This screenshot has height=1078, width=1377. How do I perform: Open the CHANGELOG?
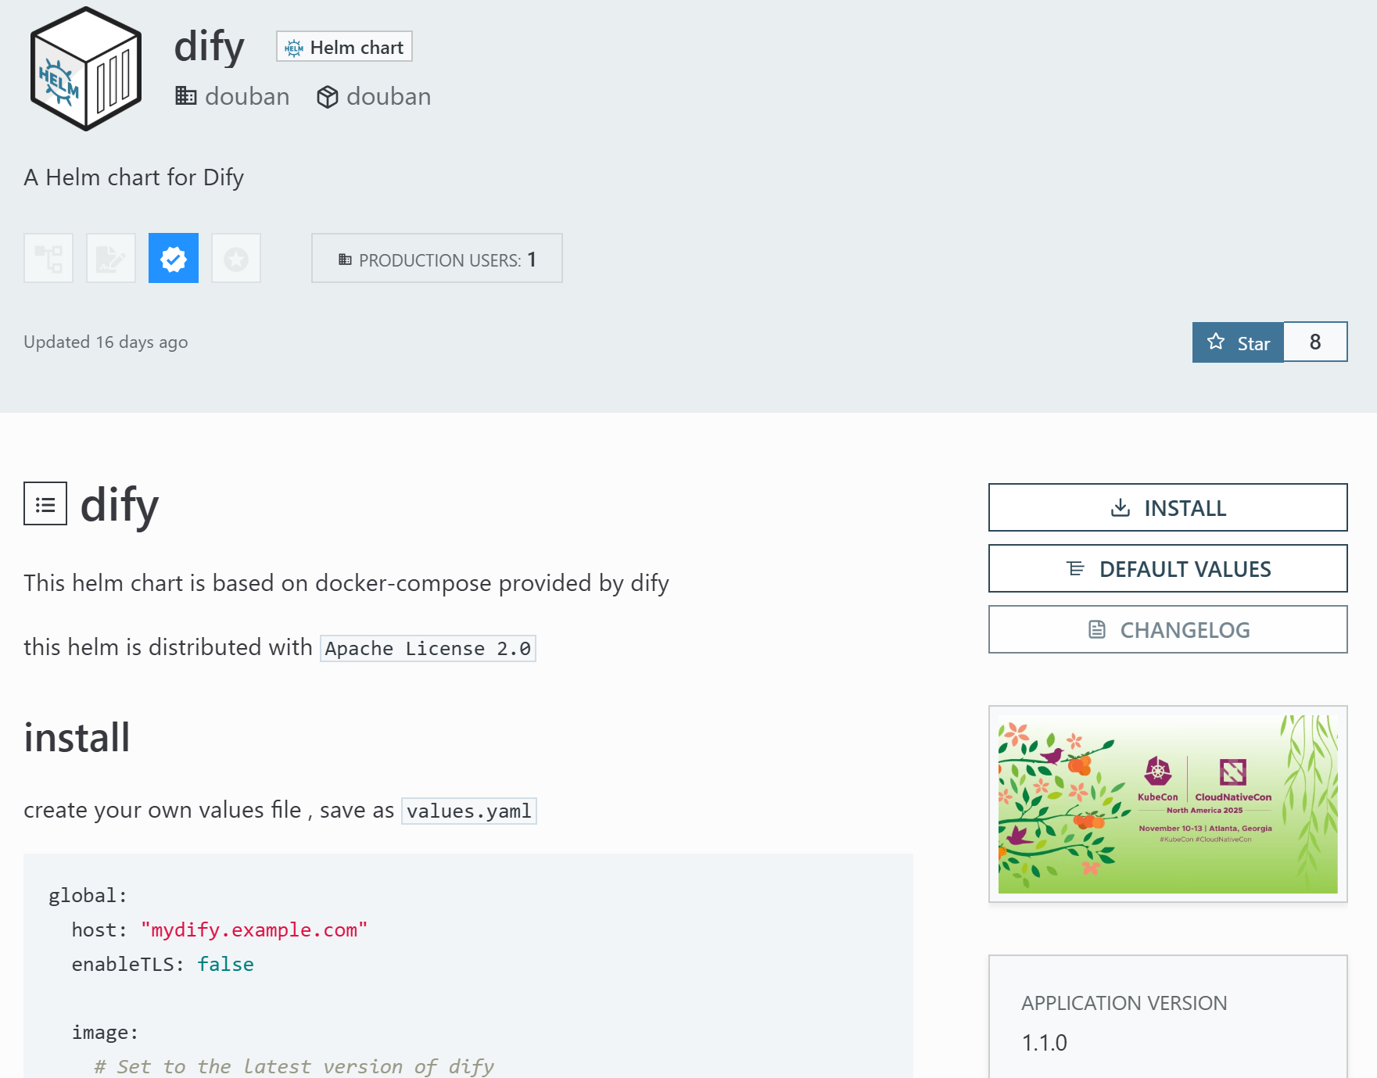[x=1168, y=629]
